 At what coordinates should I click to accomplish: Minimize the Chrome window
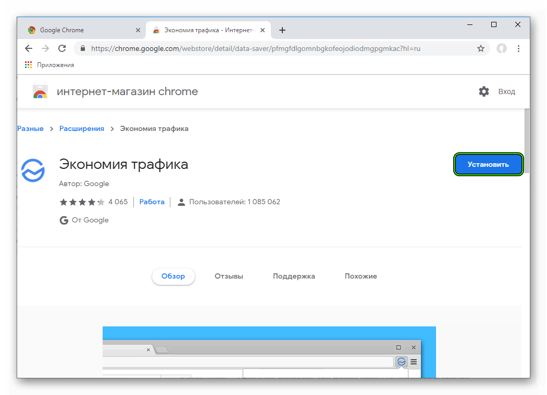[x=470, y=25]
